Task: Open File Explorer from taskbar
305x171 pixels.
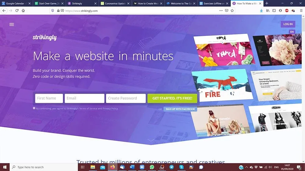Action: pos(93,167)
